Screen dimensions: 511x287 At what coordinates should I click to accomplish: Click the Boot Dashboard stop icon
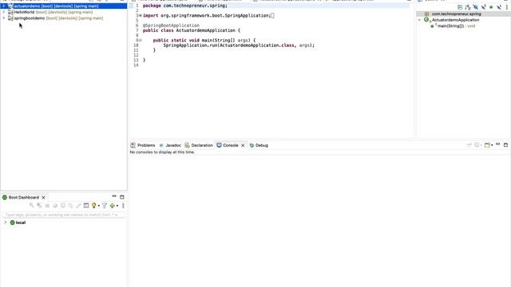pyautogui.click(x=47, y=206)
